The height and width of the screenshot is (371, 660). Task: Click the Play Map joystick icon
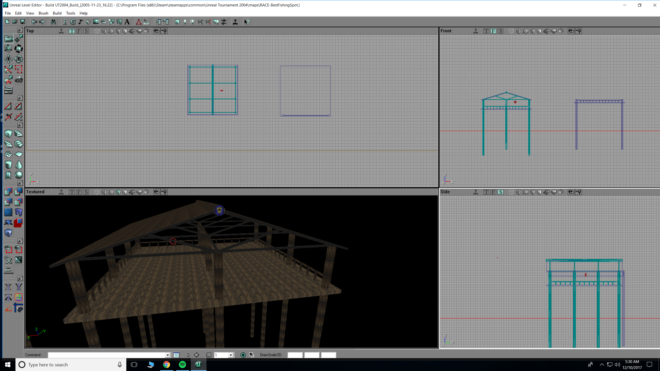[235, 22]
